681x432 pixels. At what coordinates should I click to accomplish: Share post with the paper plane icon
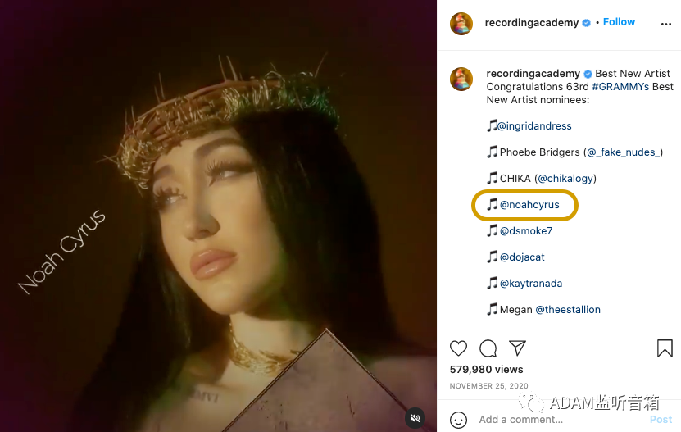point(517,348)
